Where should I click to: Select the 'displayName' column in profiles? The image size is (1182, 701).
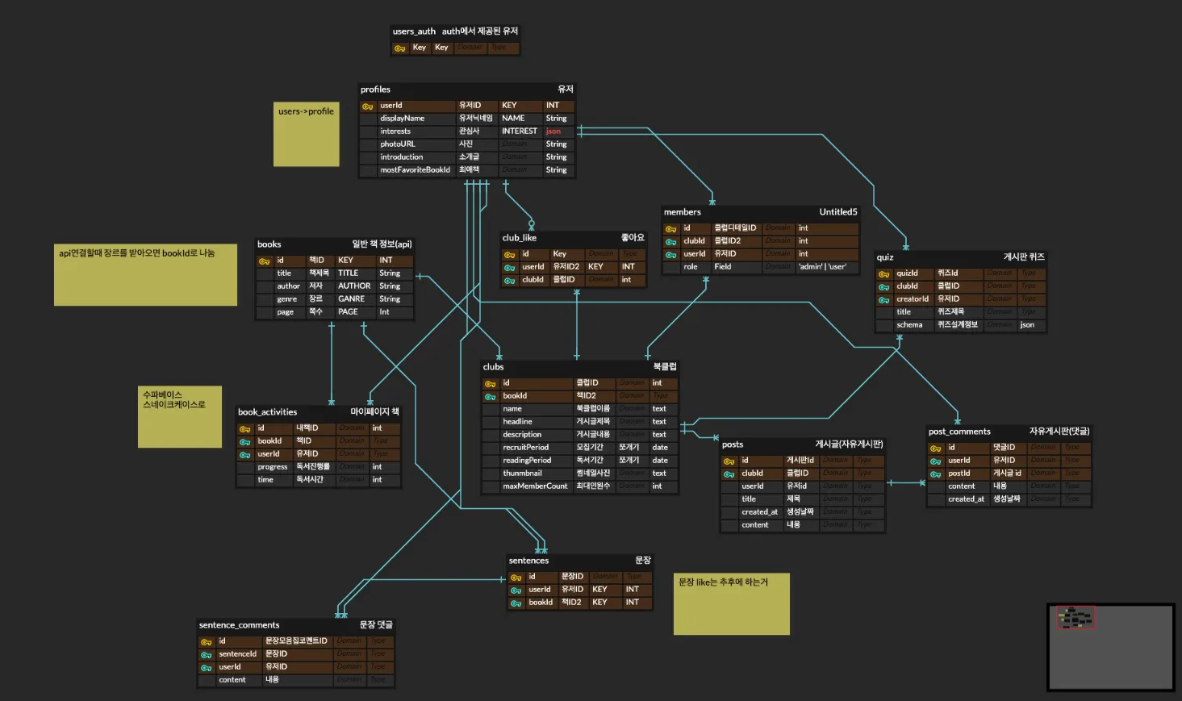[x=403, y=119]
